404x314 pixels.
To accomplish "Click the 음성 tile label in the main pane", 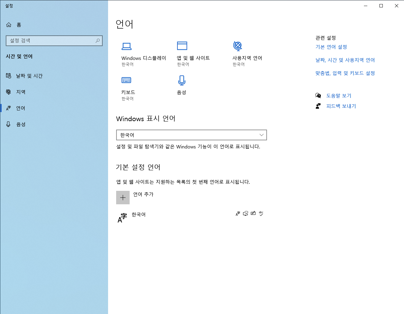I will tap(181, 92).
